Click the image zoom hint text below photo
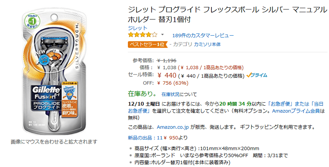 point(54,142)
